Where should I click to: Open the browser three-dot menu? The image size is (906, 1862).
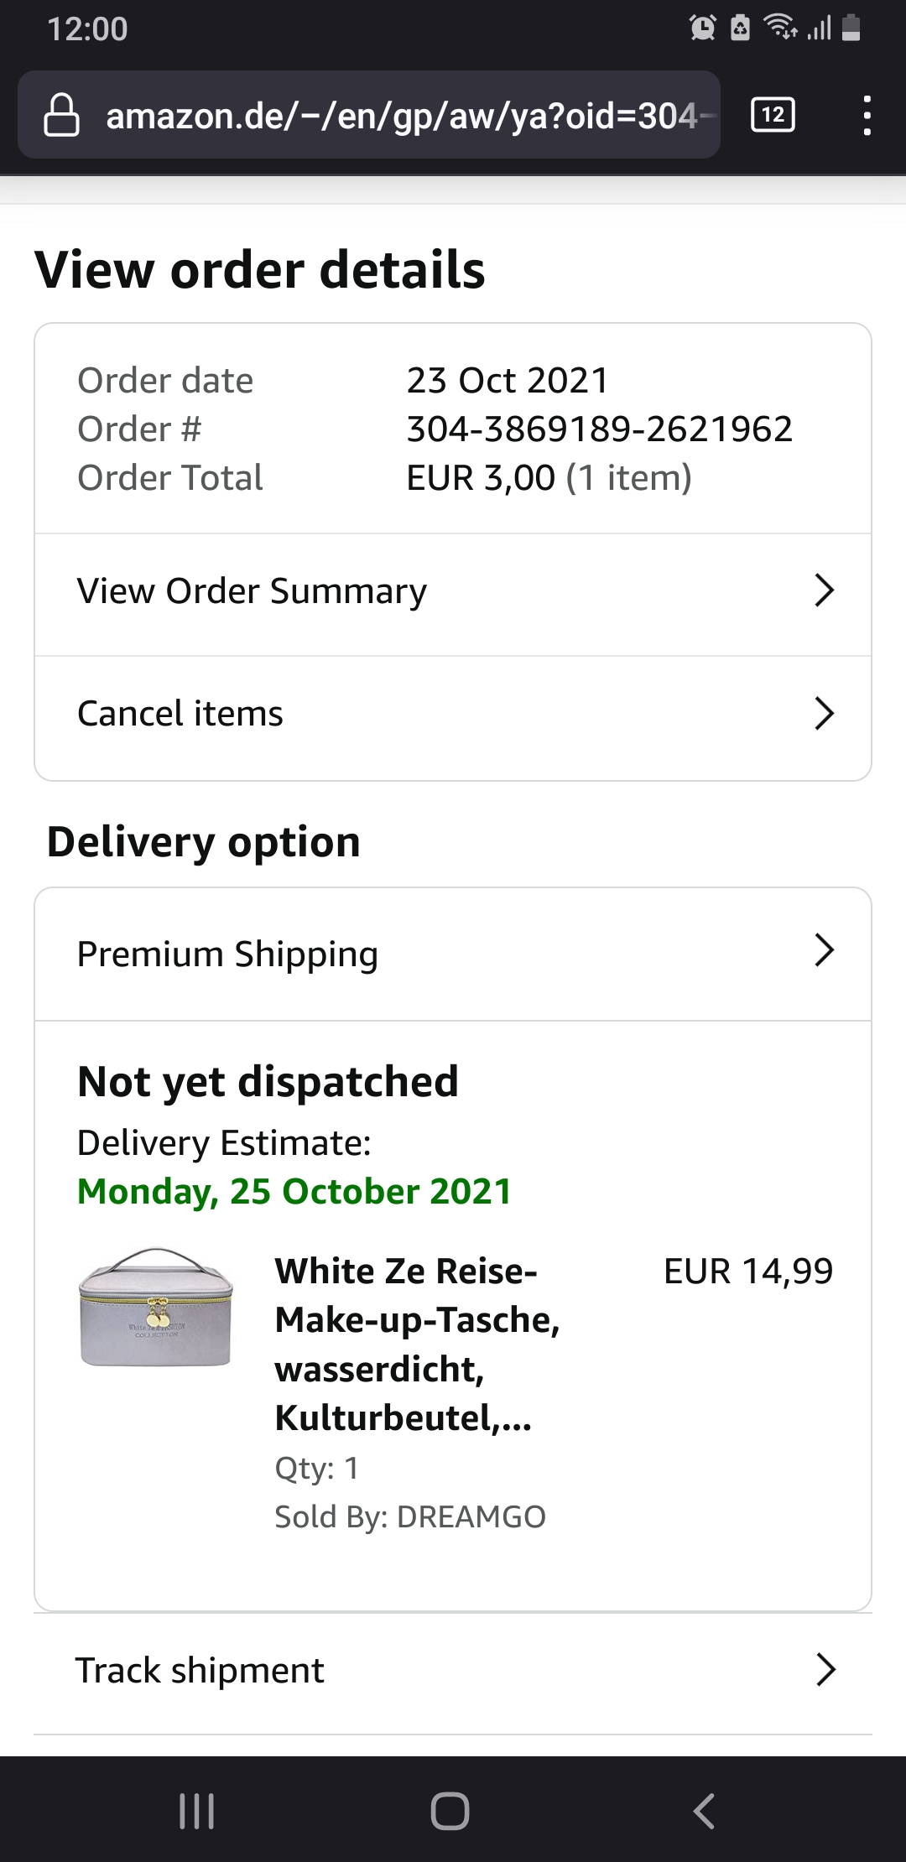[x=867, y=115]
